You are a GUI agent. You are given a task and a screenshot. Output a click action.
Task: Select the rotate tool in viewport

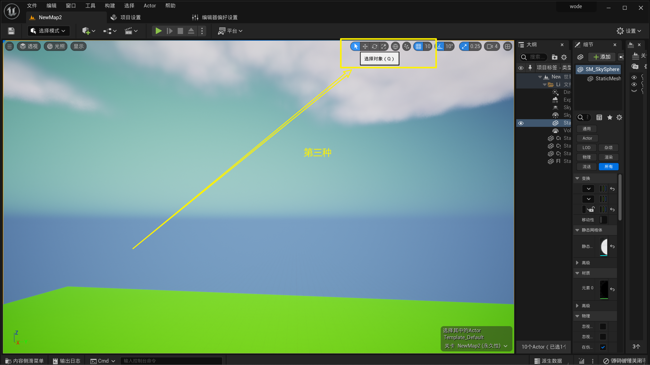(374, 46)
